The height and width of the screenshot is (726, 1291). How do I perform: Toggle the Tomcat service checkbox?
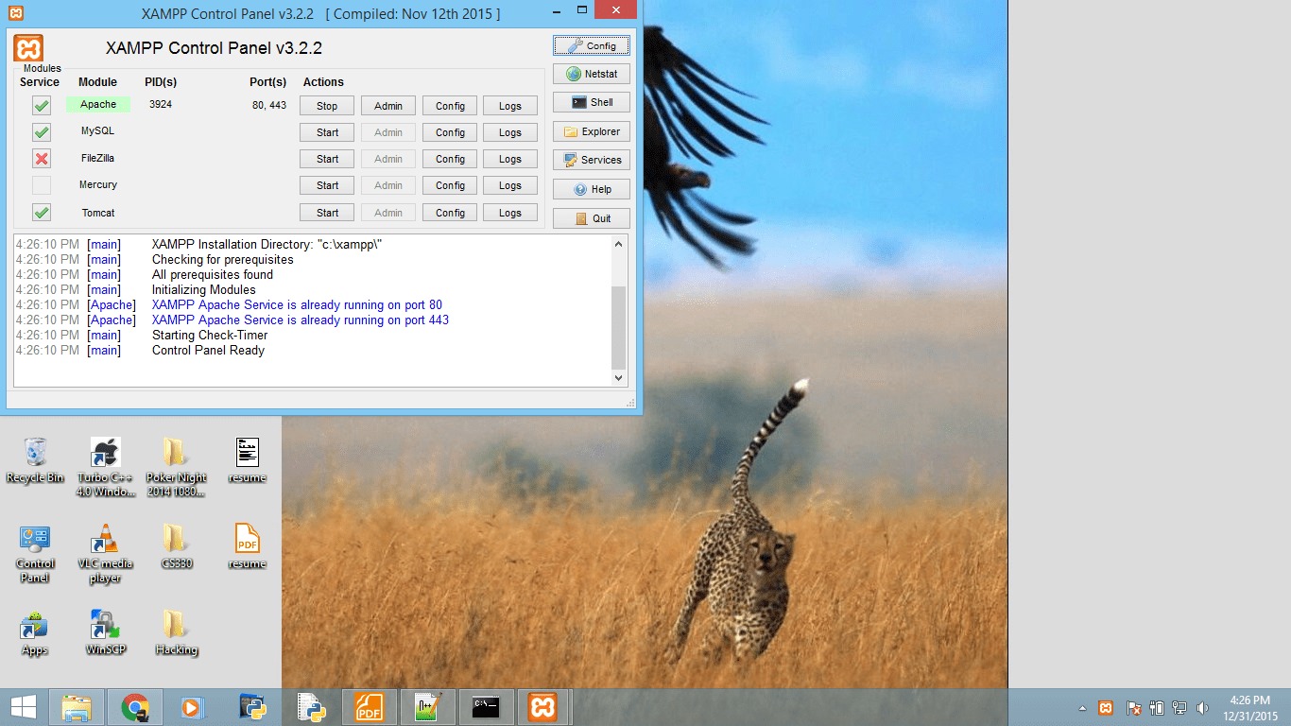pyautogui.click(x=42, y=212)
